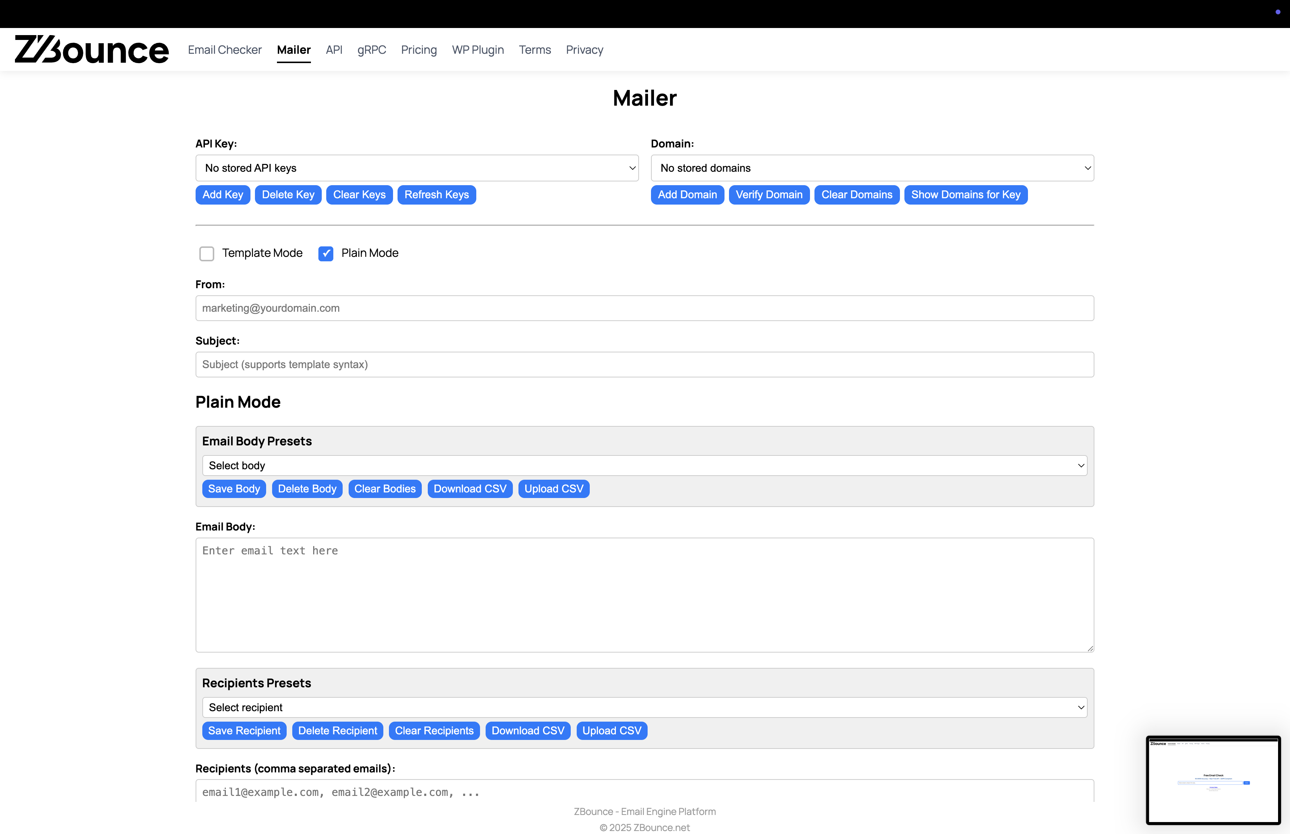Open the Pricing page
This screenshot has width=1290, height=834.
pyautogui.click(x=419, y=50)
